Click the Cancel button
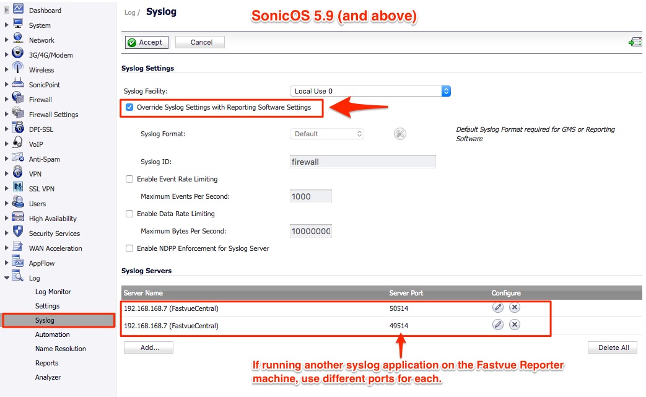This screenshot has width=646, height=397. point(200,42)
